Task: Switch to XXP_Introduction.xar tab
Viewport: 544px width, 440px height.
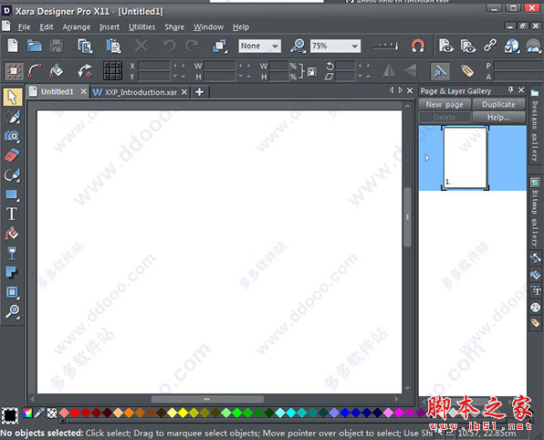Action: [141, 92]
